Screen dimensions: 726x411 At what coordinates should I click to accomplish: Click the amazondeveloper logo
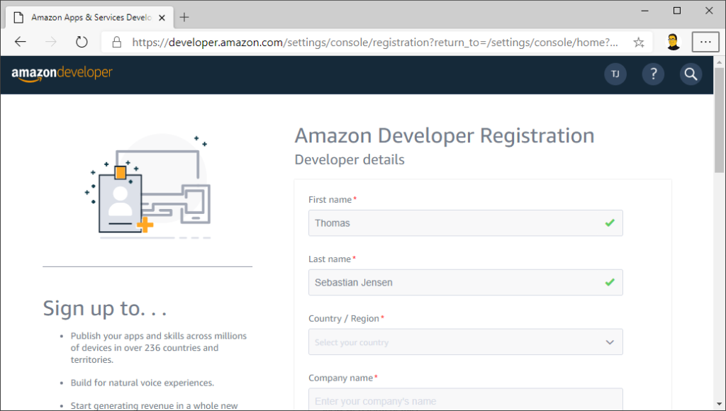tap(61, 74)
